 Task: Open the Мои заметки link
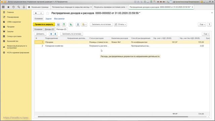(x=59, y=19)
